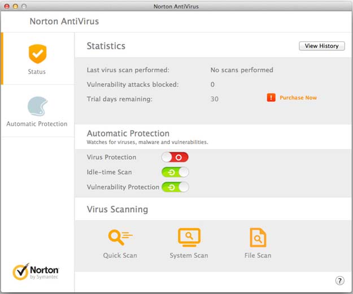
Task: Click the Virus Scanning section heading
Action: [x=117, y=209]
